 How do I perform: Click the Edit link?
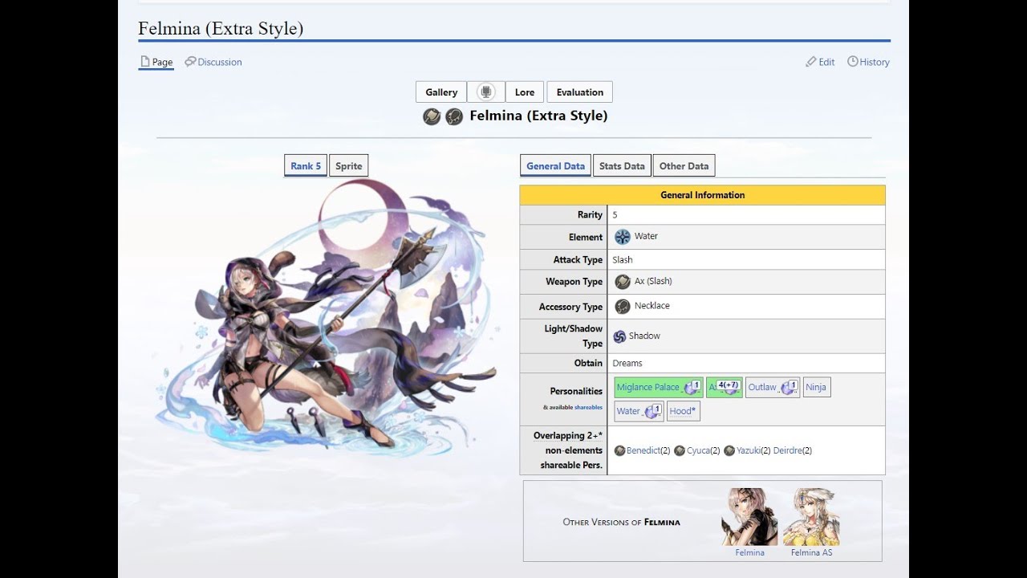click(826, 62)
